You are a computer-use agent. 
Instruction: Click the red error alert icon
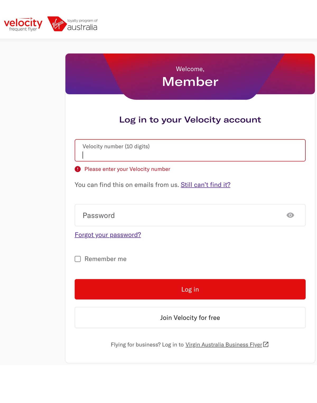click(x=77, y=169)
